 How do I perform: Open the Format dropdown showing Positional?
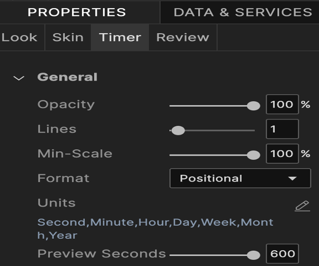(240, 179)
